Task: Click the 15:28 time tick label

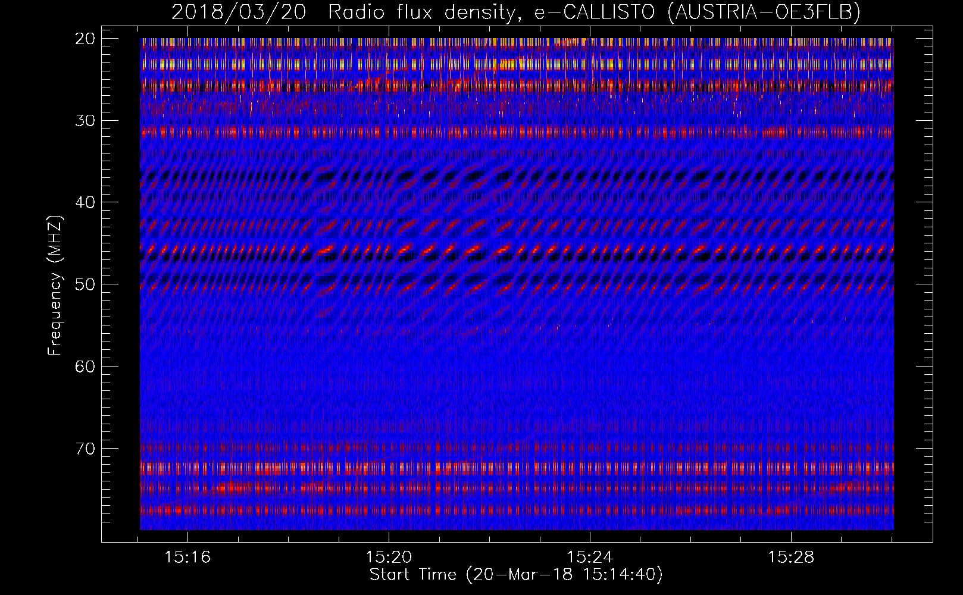Action: 791,558
